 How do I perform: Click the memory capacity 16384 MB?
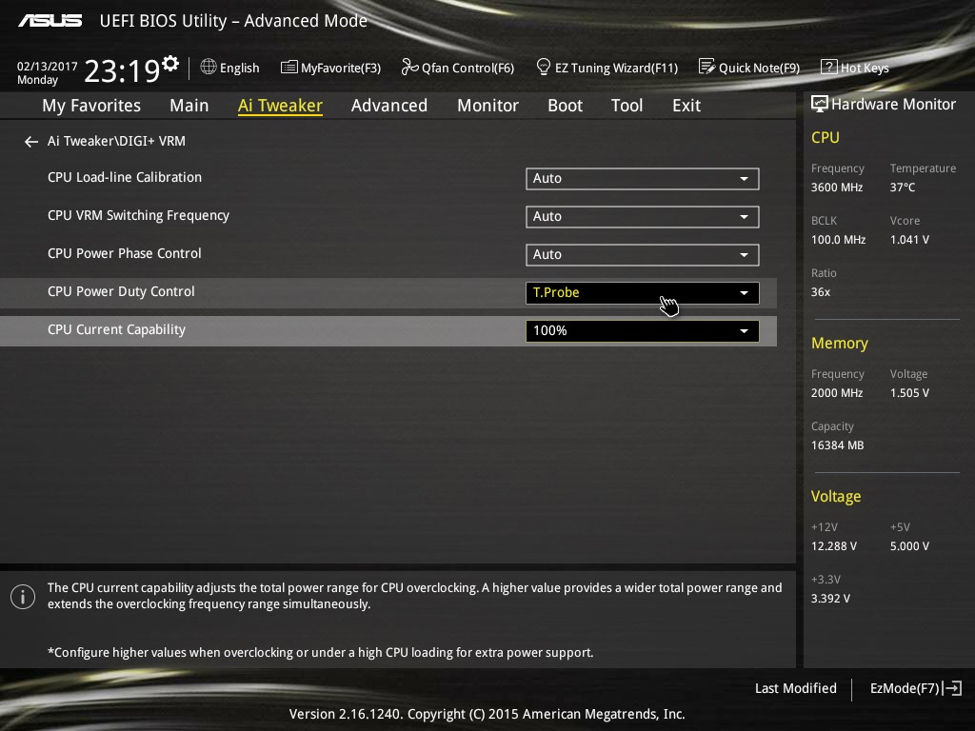click(x=837, y=445)
